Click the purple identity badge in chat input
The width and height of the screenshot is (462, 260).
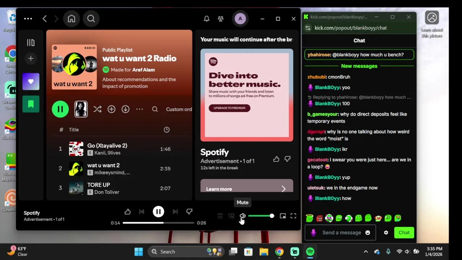[x=313, y=233]
